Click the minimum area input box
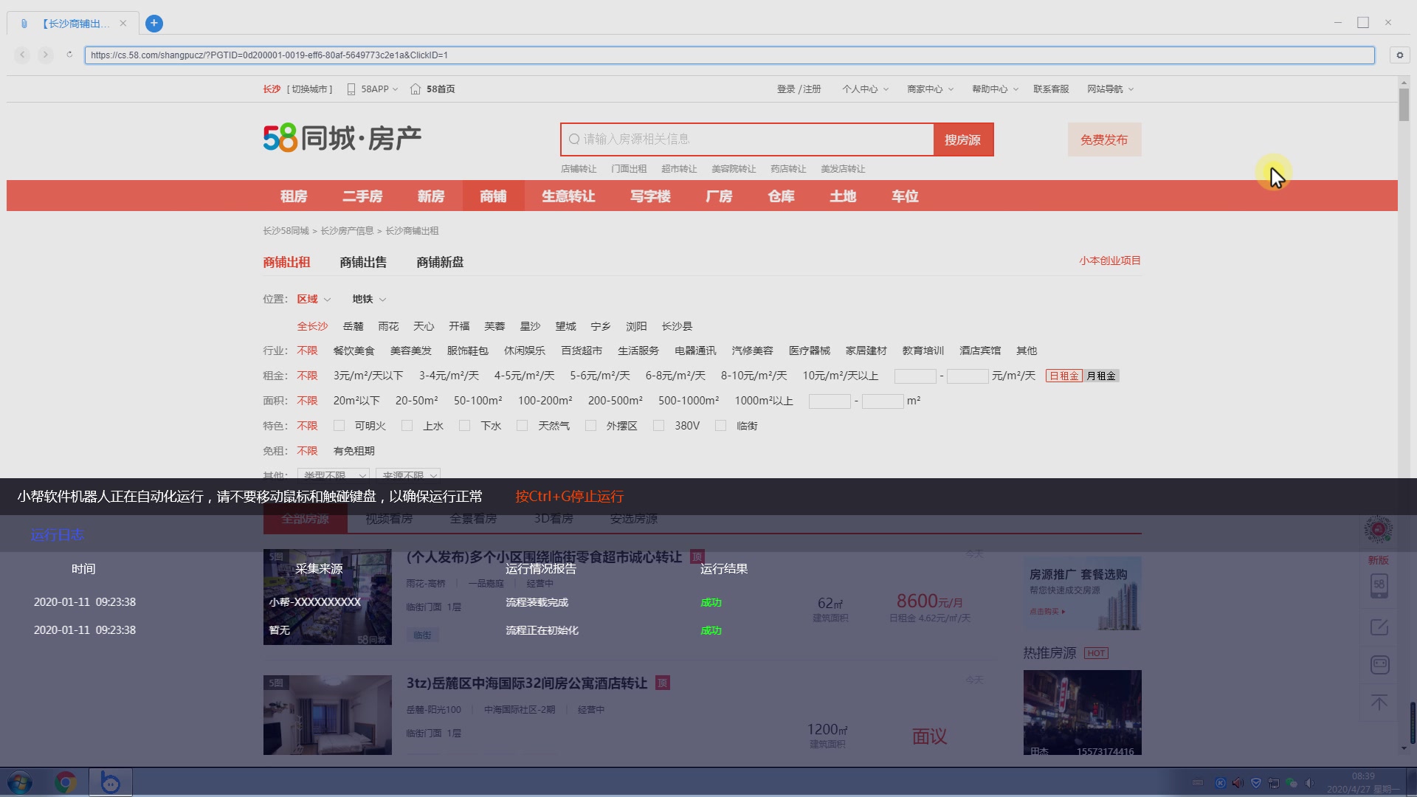 point(830,401)
